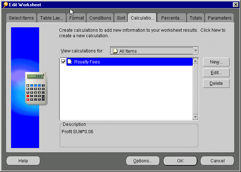Select the Percentages tab
Viewport: 241px width, 172px height.
pos(172,18)
